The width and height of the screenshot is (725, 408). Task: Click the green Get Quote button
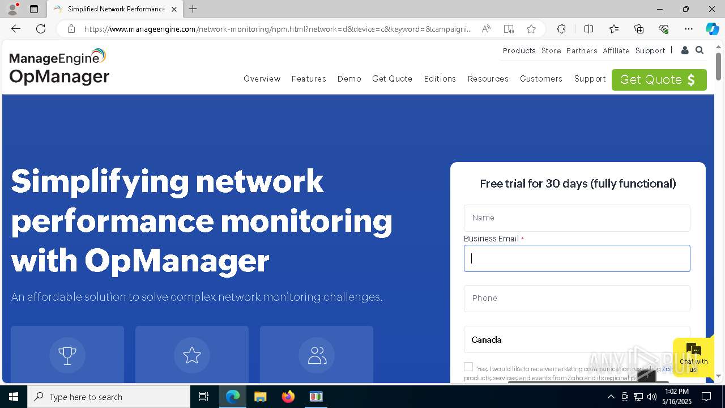point(659,80)
